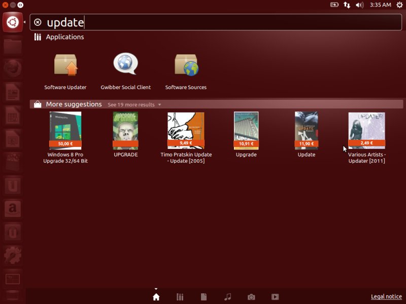
Task: Clear the search text with the X icon
Action: pos(38,22)
